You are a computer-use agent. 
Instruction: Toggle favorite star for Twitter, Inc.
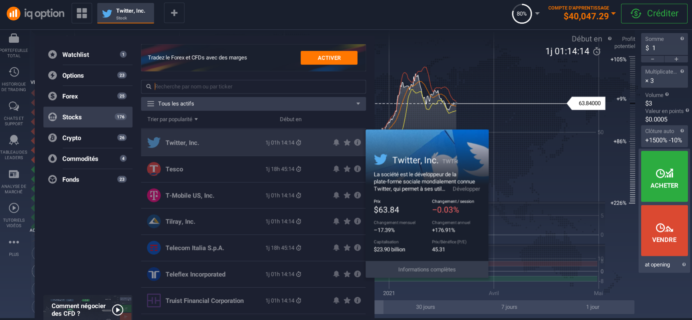(x=347, y=143)
